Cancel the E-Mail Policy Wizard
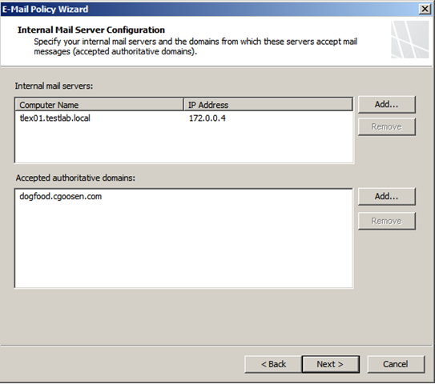The height and width of the screenshot is (384, 435). point(396,364)
